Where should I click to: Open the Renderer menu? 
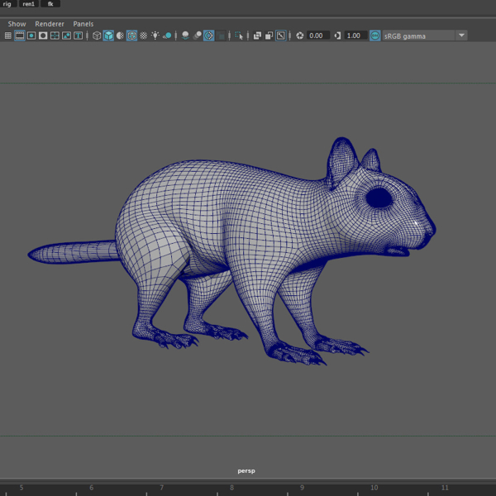50,24
